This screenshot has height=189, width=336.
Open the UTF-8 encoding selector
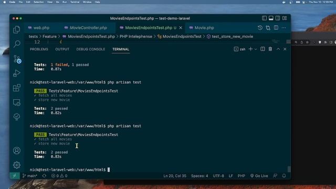pos(218,176)
